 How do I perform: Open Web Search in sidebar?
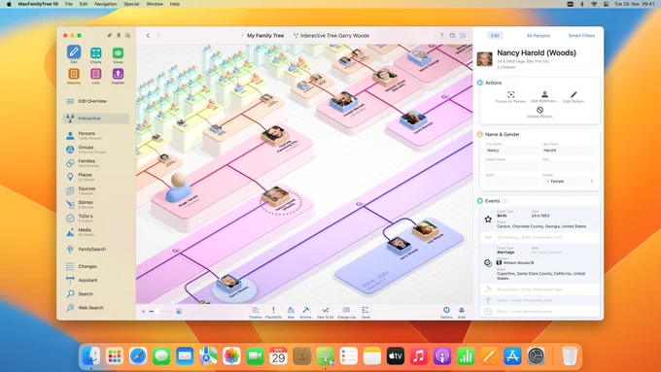96,308
